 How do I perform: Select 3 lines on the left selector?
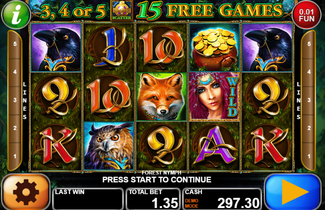15,100
